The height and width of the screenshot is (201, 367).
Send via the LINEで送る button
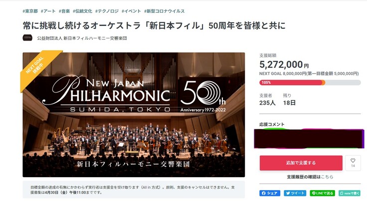[323, 193]
